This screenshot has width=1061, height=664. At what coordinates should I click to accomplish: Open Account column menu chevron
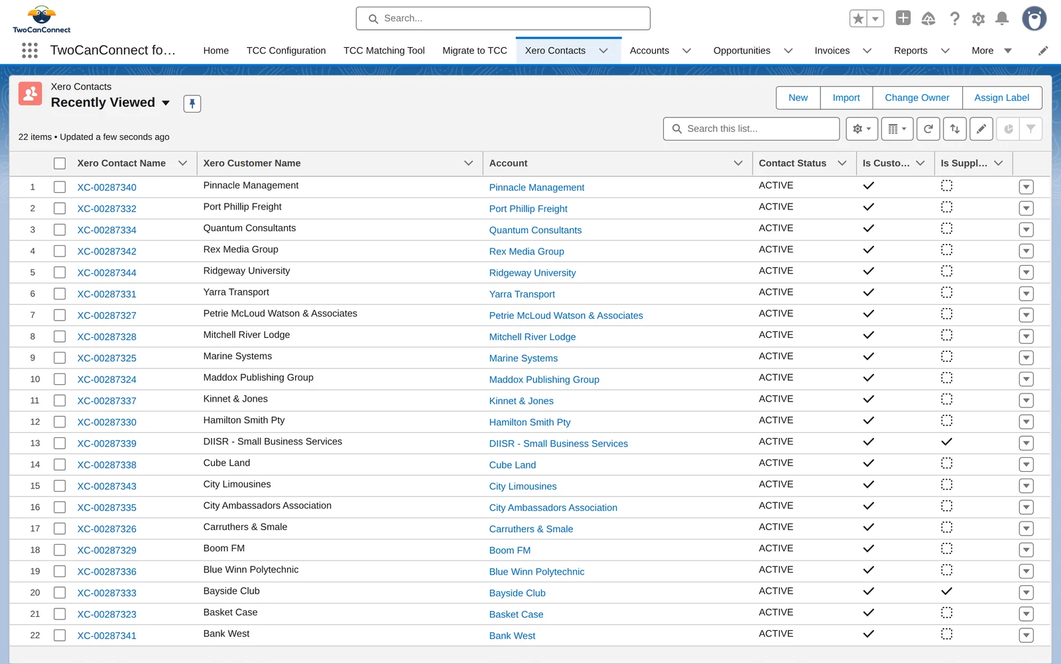click(738, 163)
